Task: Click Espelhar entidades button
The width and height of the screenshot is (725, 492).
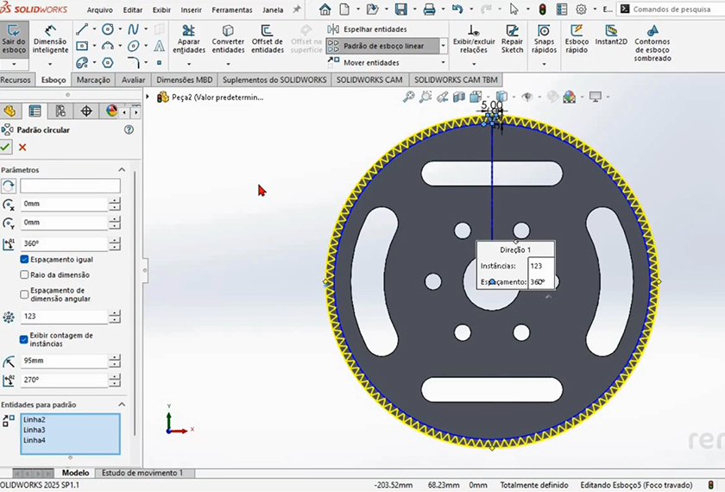Action: pyautogui.click(x=368, y=29)
